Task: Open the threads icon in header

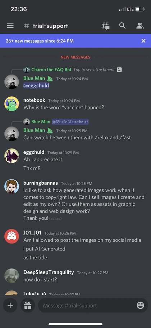Action: click(105, 26)
